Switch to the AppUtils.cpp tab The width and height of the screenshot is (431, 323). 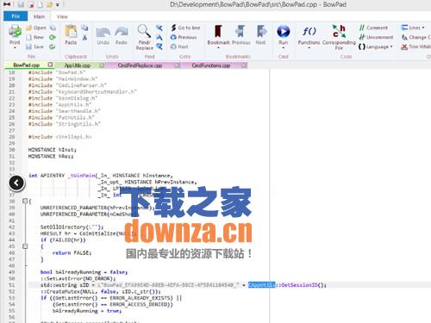pyautogui.click(x=78, y=65)
